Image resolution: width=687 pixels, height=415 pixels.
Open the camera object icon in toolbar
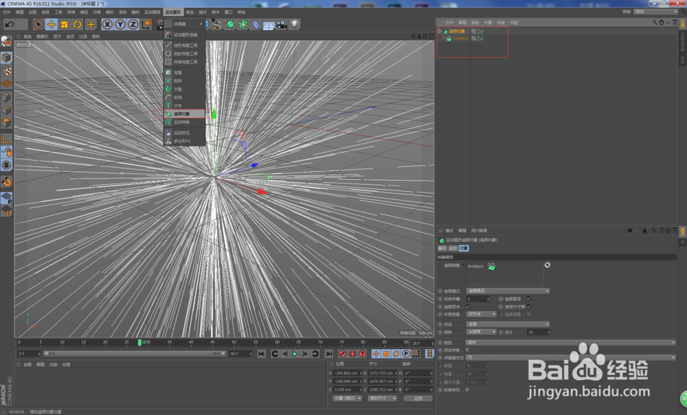[x=282, y=25]
